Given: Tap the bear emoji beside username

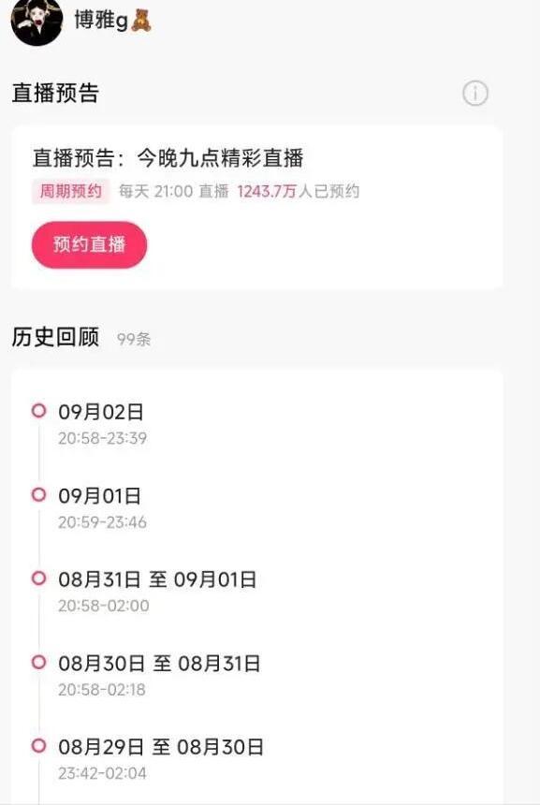Looking at the screenshot, I should [x=141, y=21].
